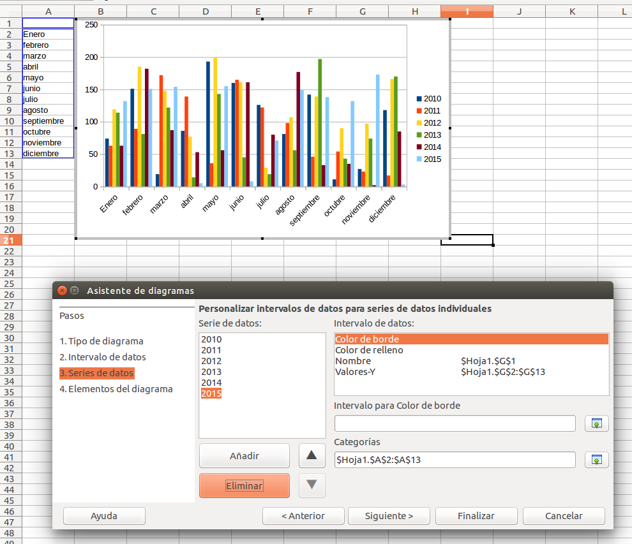Remove series 2015 with the Eliminar button

click(x=244, y=485)
